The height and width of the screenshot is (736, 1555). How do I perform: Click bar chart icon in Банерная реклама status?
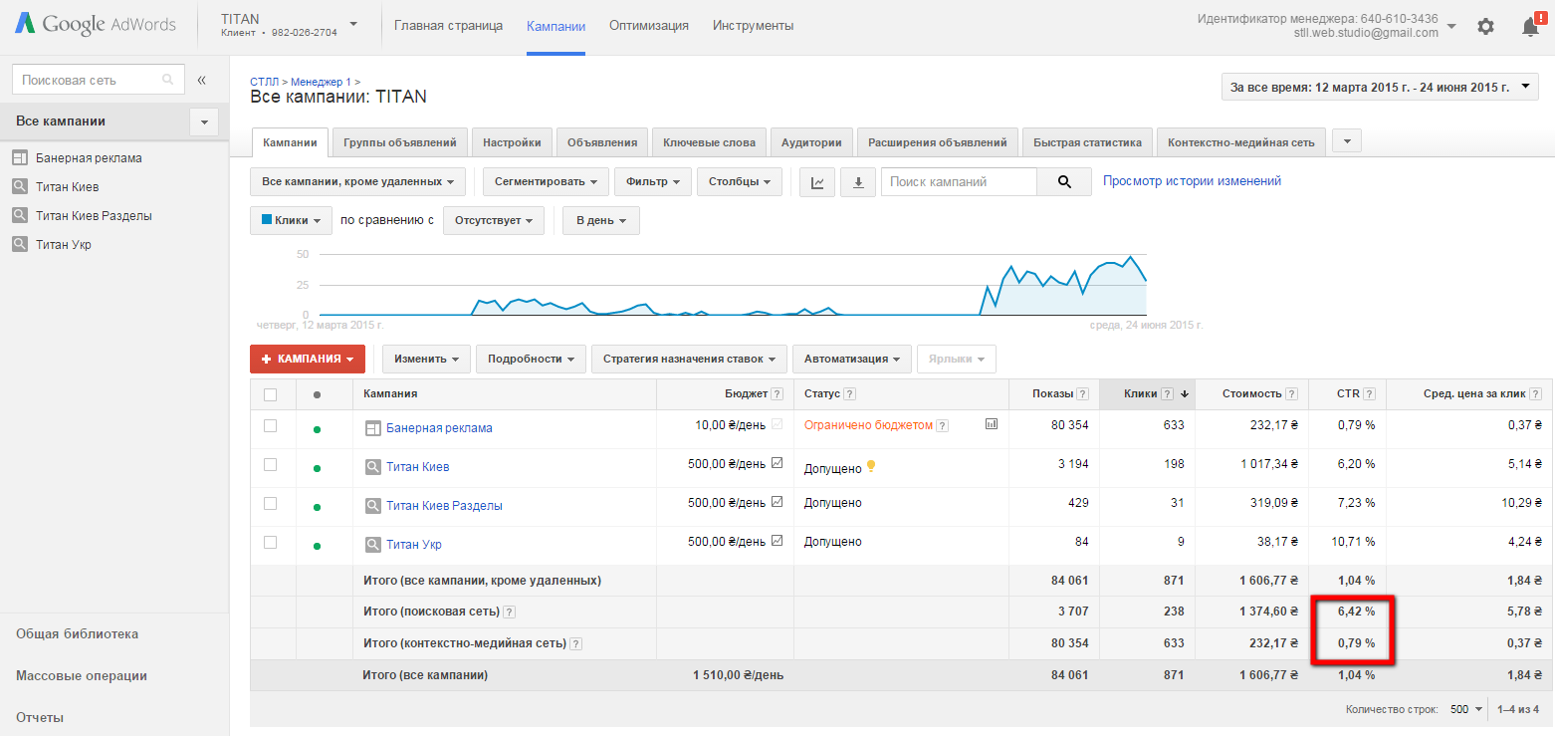click(x=992, y=423)
